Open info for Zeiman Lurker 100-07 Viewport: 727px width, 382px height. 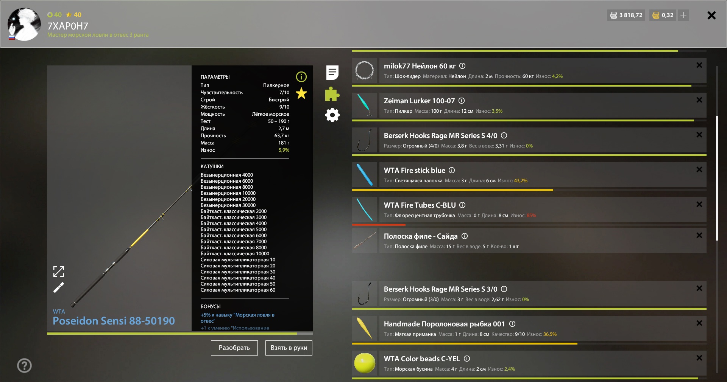(462, 101)
